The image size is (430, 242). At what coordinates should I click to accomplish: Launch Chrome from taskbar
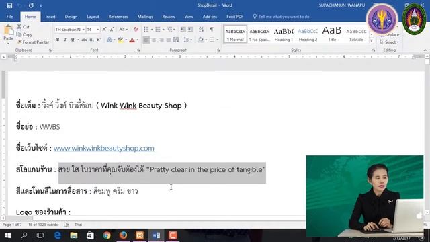point(107,235)
